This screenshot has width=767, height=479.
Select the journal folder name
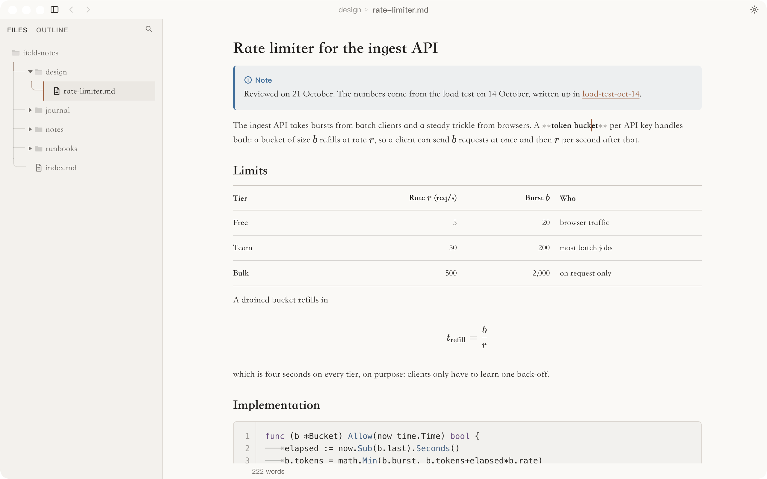(58, 110)
